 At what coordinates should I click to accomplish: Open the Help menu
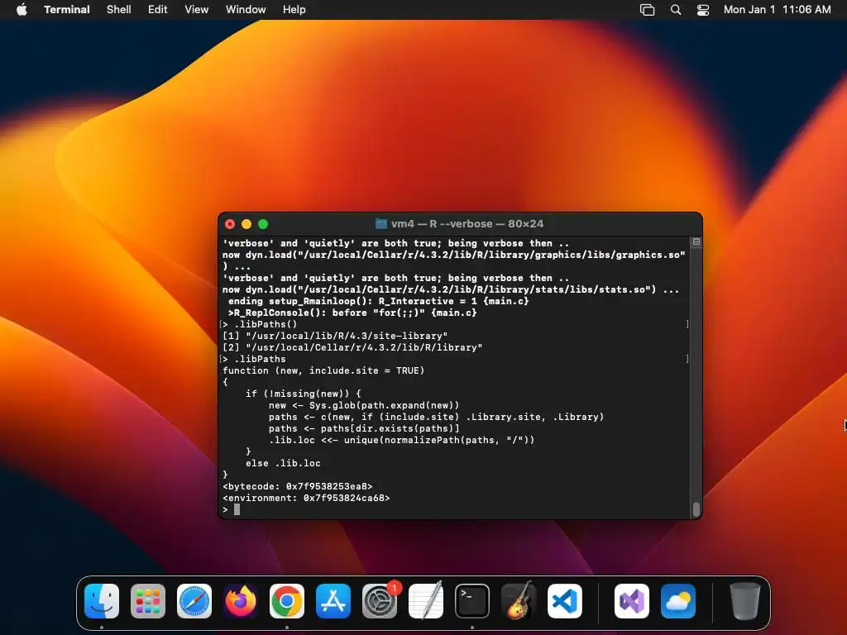294,10
